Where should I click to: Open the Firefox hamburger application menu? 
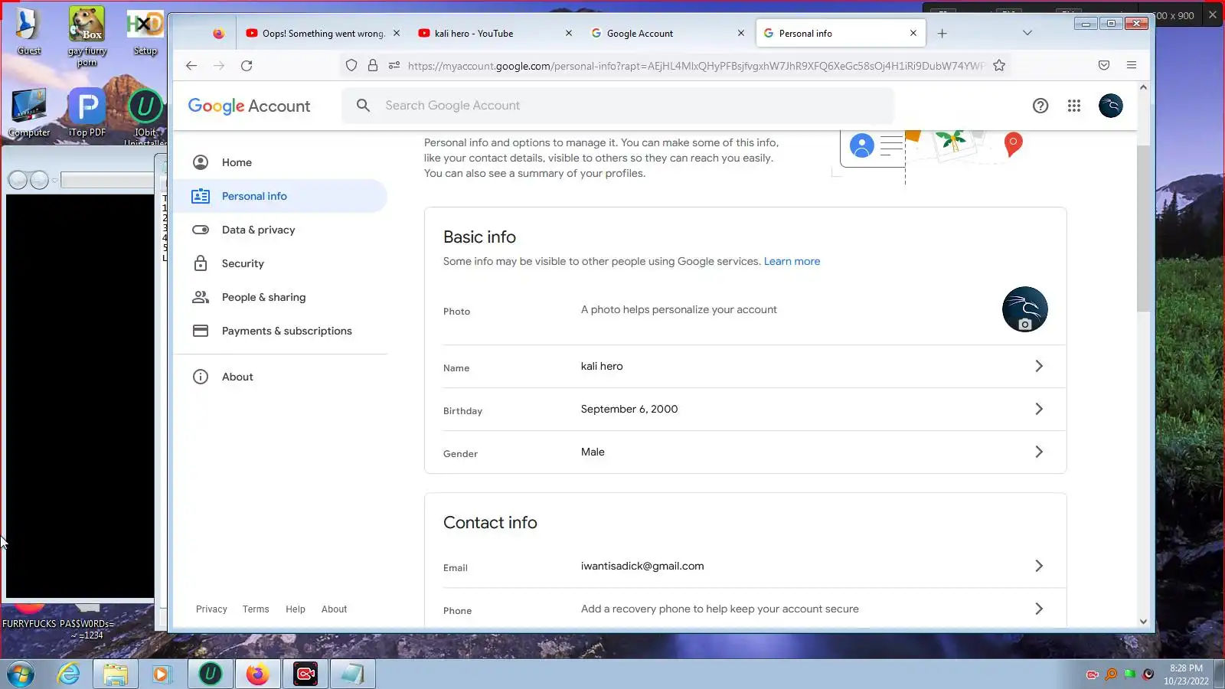(x=1132, y=66)
